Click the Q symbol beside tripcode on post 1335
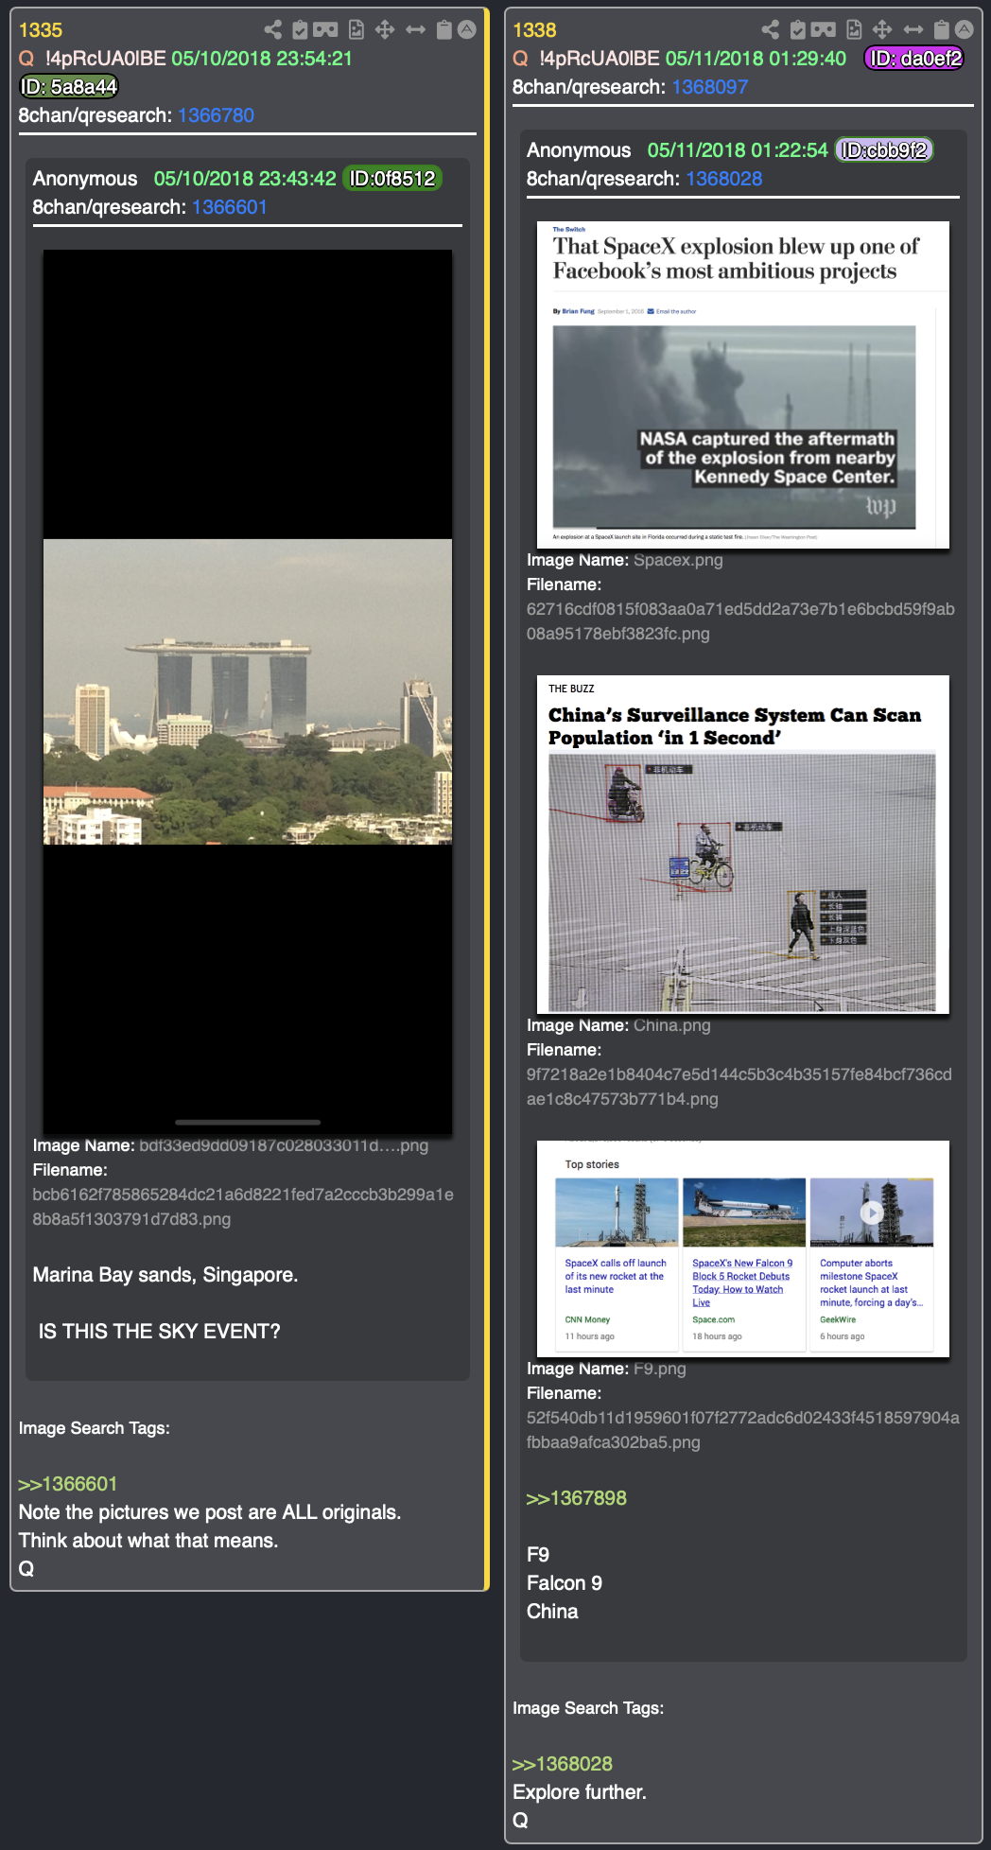This screenshot has width=991, height=1850. pos(26,59)
